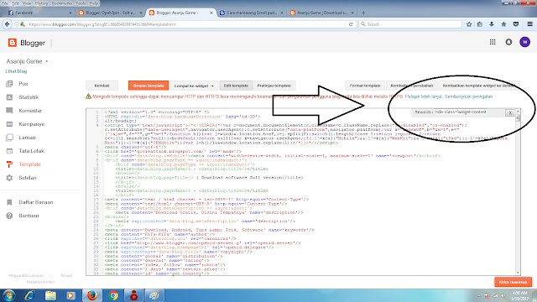Click the Simpan template button
The image size is (537, 302).
click(x=149, y=86)
